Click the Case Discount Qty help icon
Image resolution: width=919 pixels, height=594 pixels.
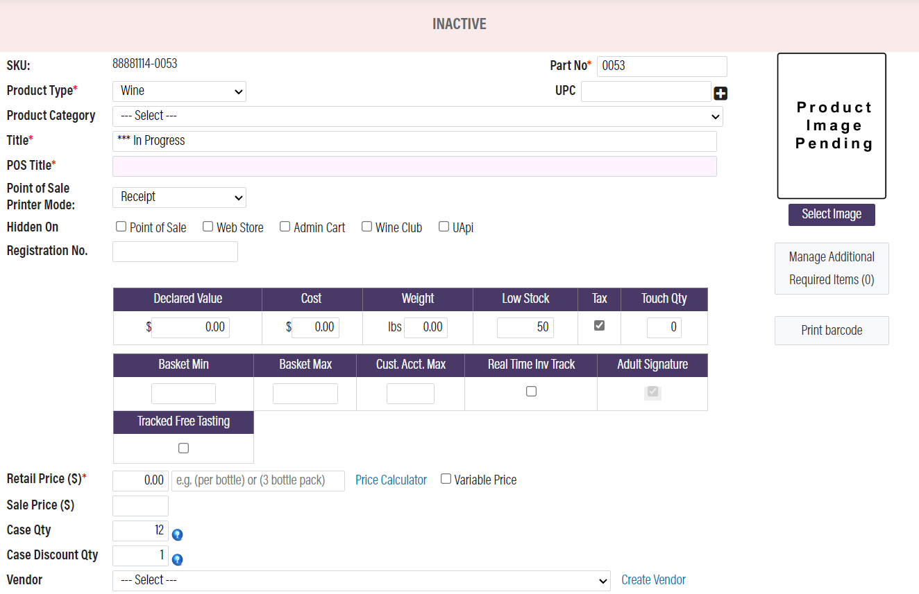point(177,559)
